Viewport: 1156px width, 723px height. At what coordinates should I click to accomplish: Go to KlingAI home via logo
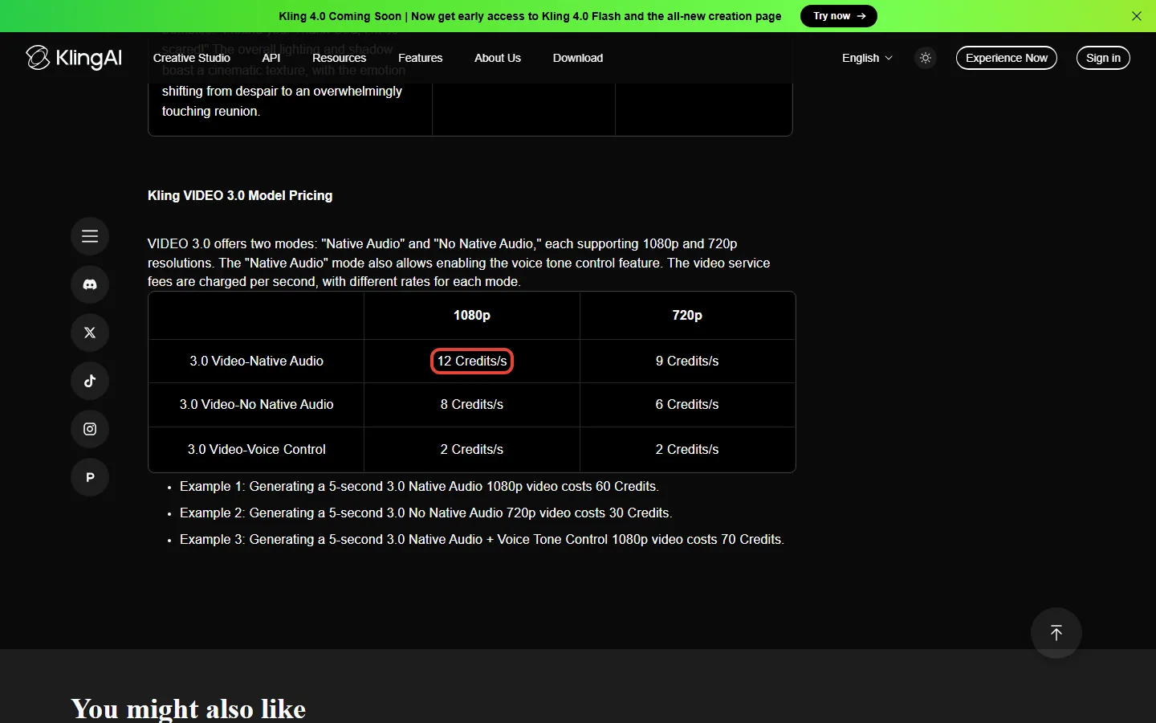tap(74, 58)
